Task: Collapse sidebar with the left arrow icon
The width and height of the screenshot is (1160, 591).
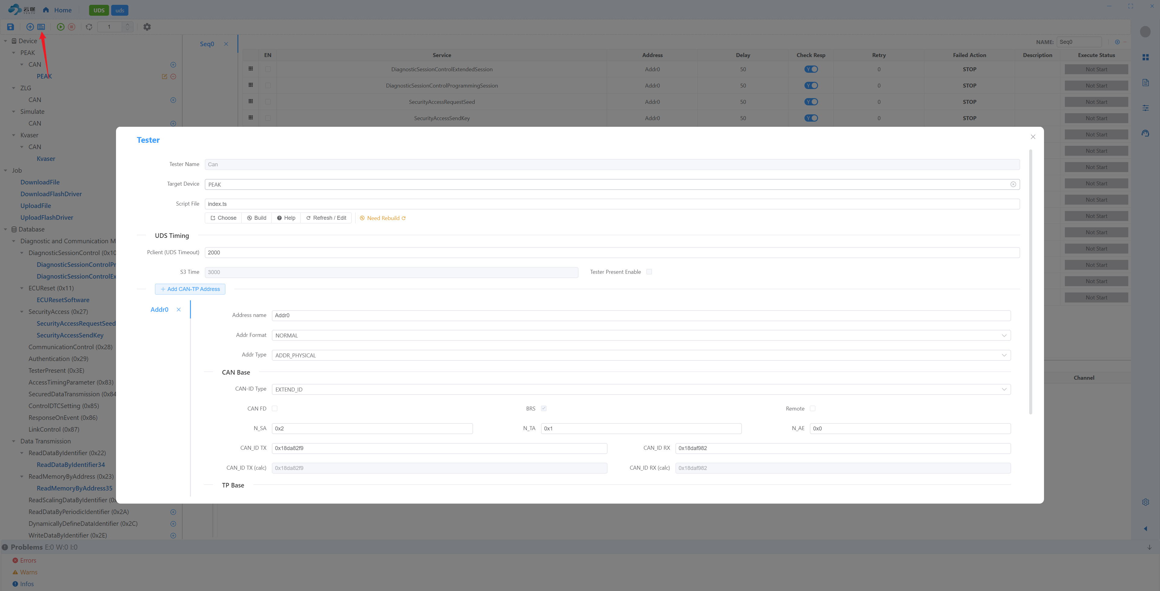Action: pos(1145,529)
